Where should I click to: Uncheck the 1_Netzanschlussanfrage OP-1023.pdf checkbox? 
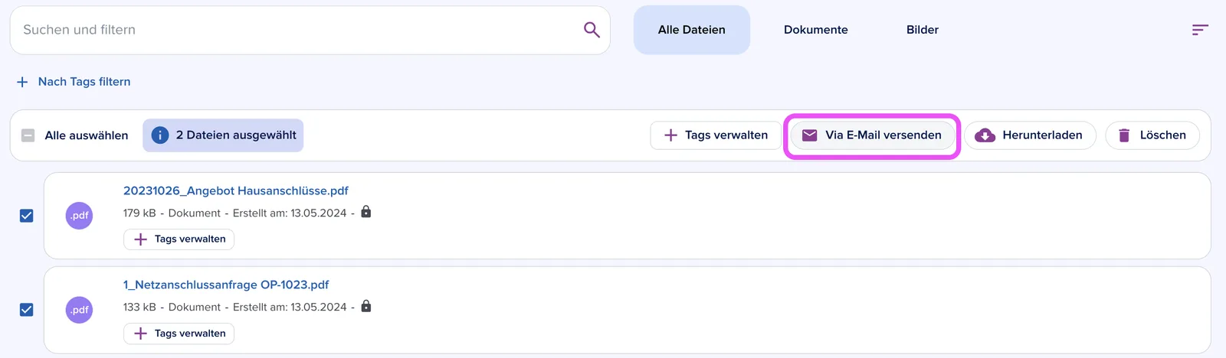[x=27, y=310]
